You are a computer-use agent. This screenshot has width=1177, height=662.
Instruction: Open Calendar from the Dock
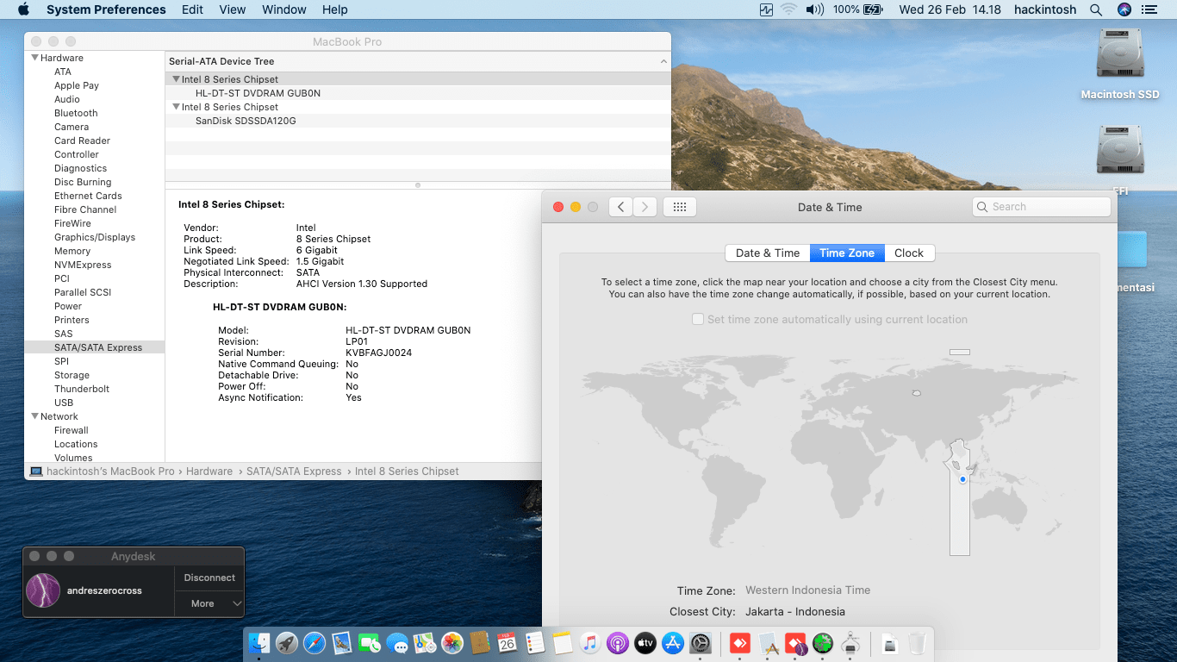point(507,643)
